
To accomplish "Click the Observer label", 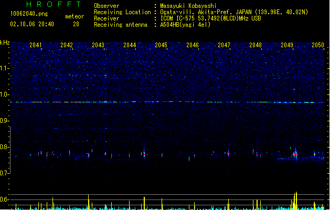I will [107, 6].
